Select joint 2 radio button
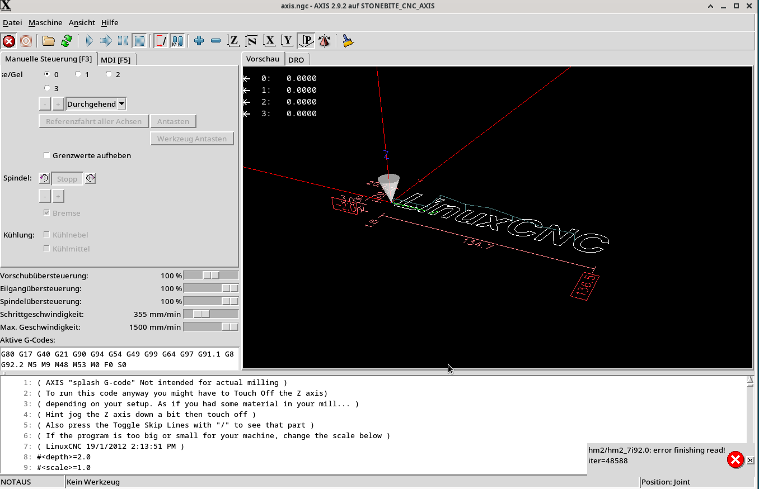 (x=109, y=74)
